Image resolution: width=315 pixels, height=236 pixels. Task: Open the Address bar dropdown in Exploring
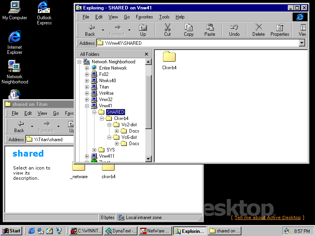[302, 43]
